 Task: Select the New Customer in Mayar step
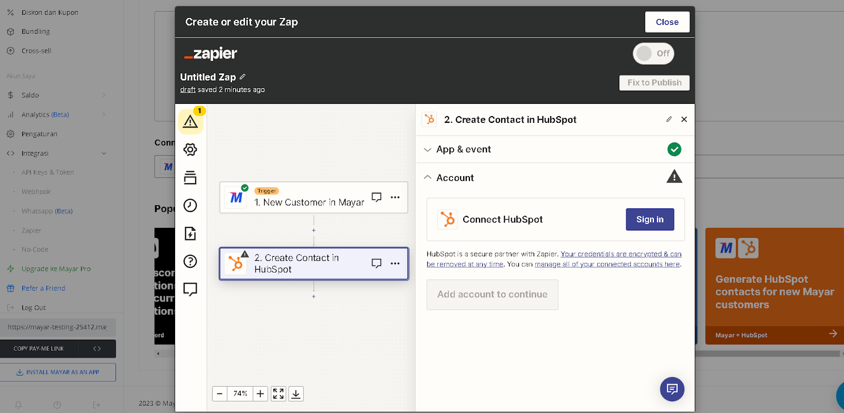(314, 198)
